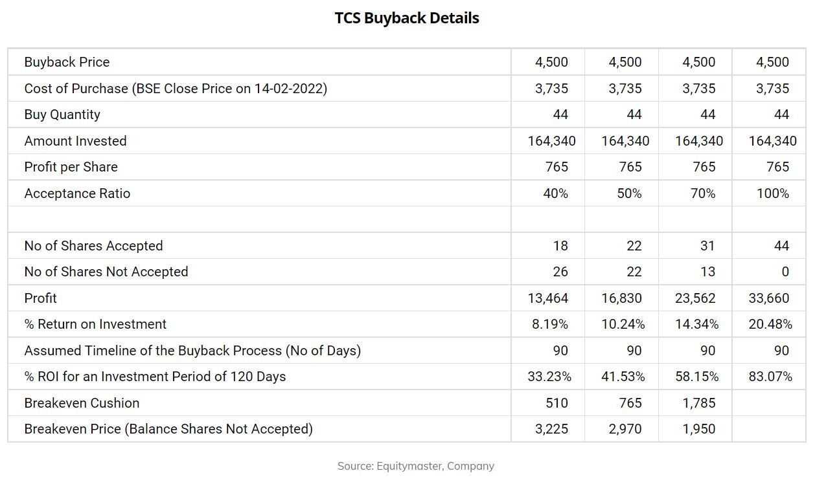Image resolution: width=815 pixels, height=484 pixels.
Task: Click the profit value 13,464
Action: point(548,298)
